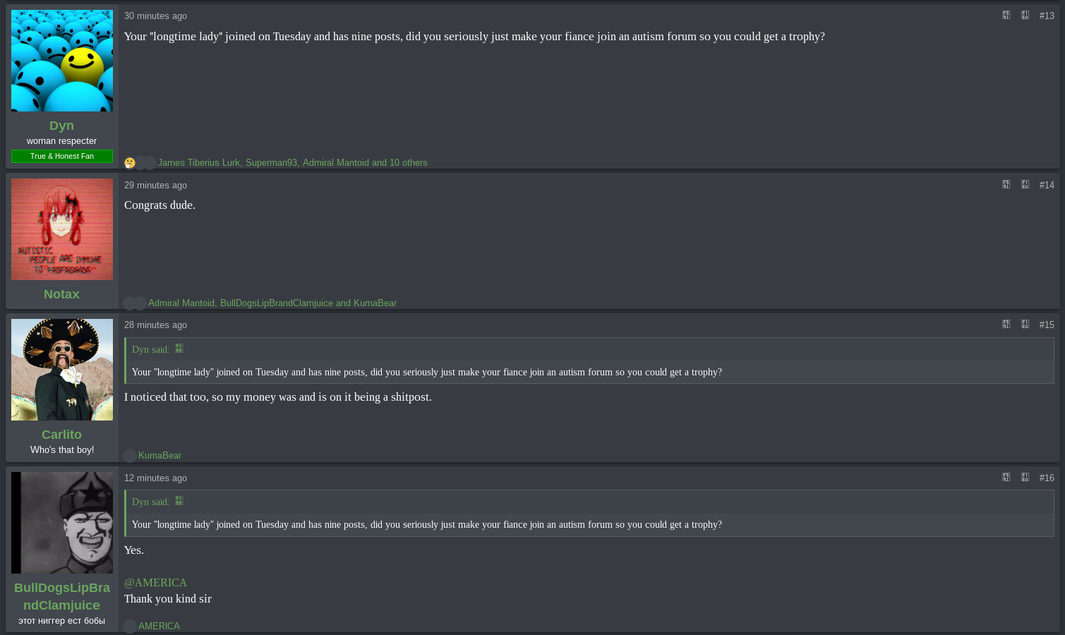Open Notax's red-haired anime avatar
Screen dimensions: 1065x635
click(62, 229)
